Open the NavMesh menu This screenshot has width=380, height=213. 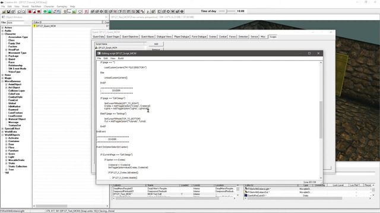coord(36,7)
